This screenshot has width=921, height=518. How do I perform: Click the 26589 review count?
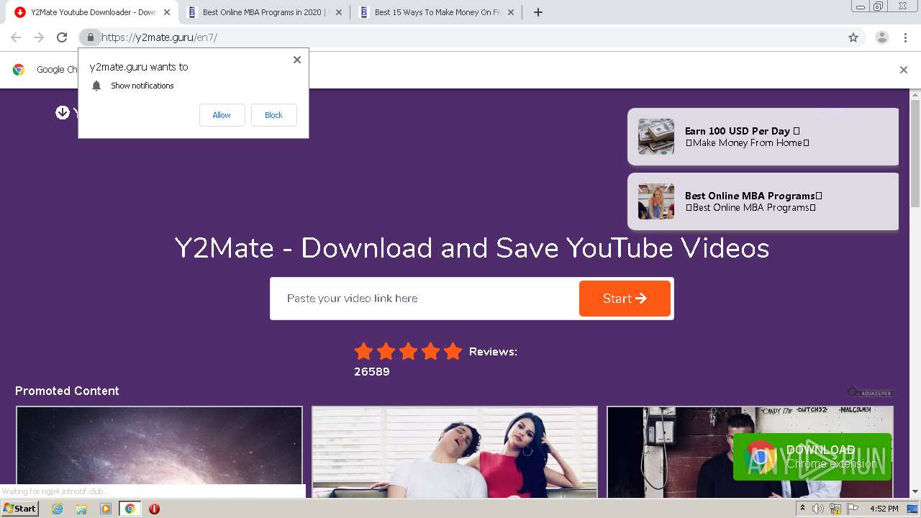pos(372,372)
